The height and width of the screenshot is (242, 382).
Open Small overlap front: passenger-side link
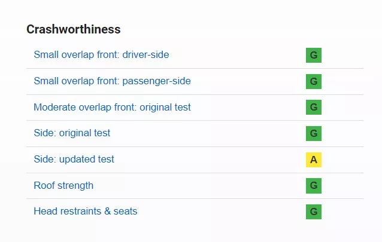112,81
